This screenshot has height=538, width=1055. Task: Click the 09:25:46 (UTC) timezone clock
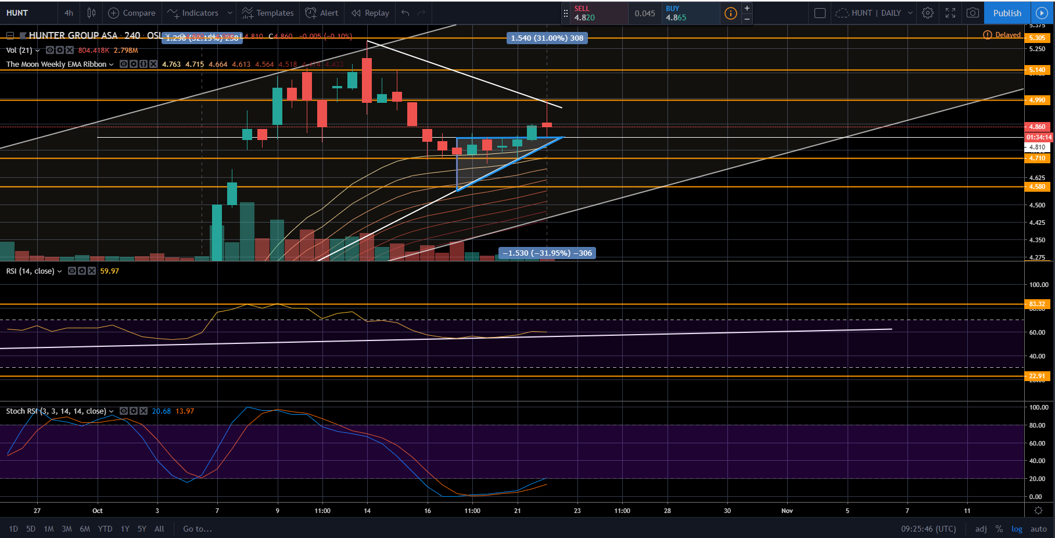pyautogui.click(x=928, y=529)
